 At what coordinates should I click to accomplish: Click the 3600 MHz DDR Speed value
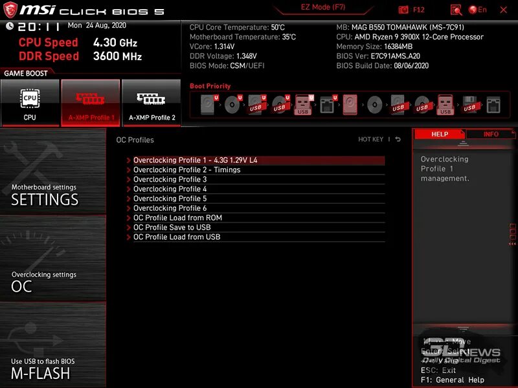click(x=117, y=56)
